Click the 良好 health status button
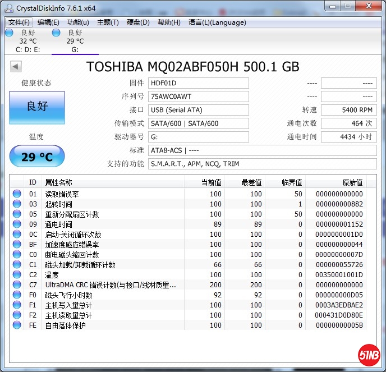Screen dimensions: 386x372 coord(37,107)
